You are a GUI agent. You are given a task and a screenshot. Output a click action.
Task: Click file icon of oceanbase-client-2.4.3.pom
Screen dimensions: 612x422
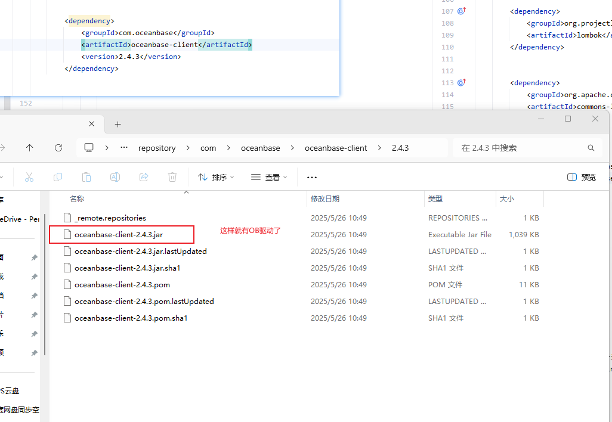coord(67,285)
